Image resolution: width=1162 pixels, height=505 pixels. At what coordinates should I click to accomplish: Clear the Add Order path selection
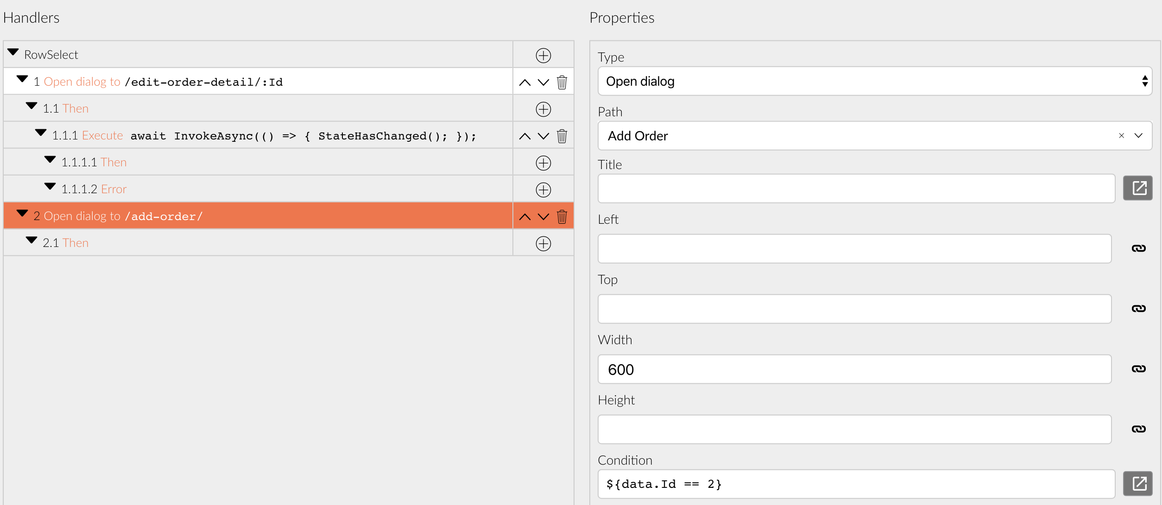pos(1122,135)
